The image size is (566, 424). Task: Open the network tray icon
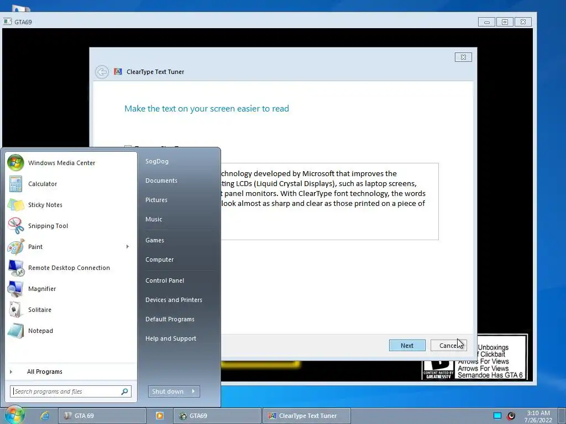click(497, 416)
